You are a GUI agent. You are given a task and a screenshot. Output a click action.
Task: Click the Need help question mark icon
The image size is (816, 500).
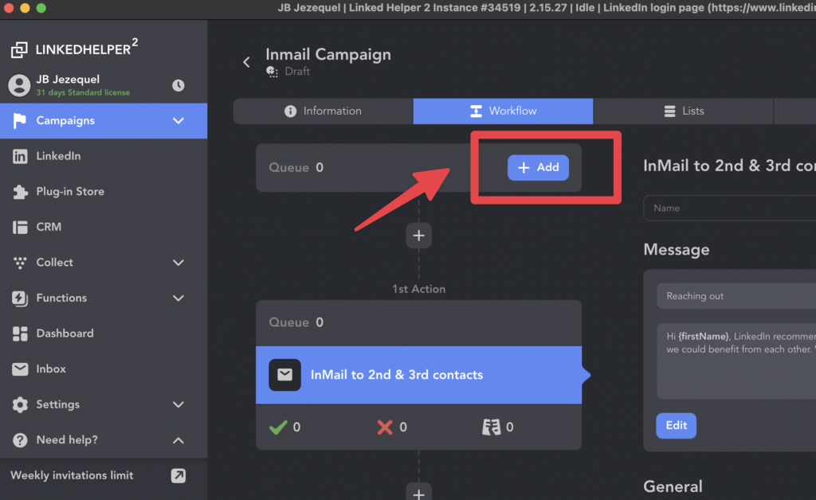(20, 440)
